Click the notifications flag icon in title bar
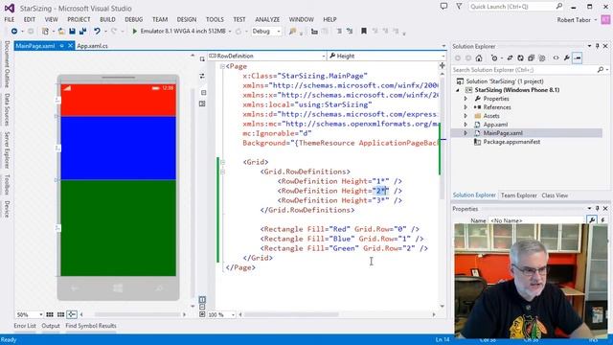 coord(459,7)
